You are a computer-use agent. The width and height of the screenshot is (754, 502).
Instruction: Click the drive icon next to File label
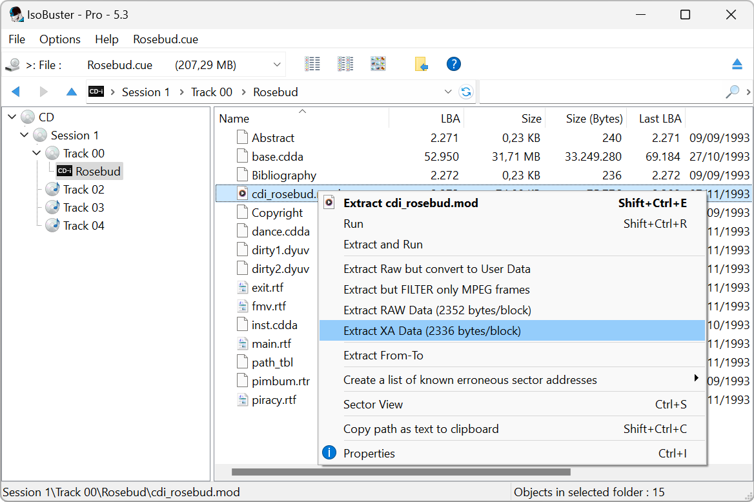(x=12, y=65)
